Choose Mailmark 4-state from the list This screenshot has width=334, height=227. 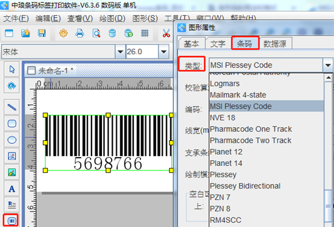point(266,95)
